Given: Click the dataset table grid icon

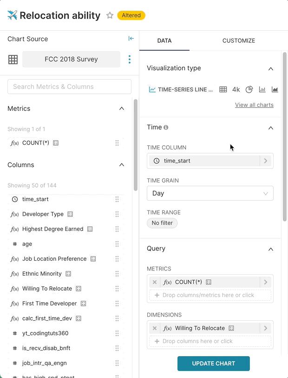Looking at the screenshot, I should click(x=13, y=59).
